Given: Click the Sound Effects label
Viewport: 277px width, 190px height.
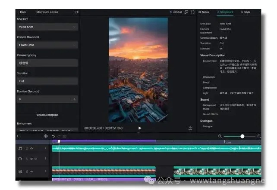Looking at the screenshot, I should click(210, 114).
